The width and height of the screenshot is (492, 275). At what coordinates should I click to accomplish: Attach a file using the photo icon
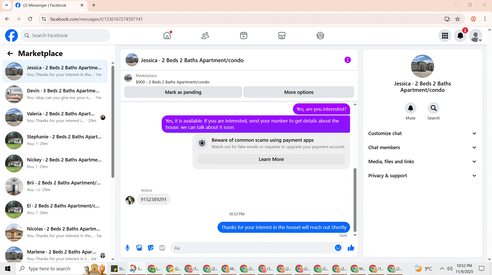pos(139,248)
